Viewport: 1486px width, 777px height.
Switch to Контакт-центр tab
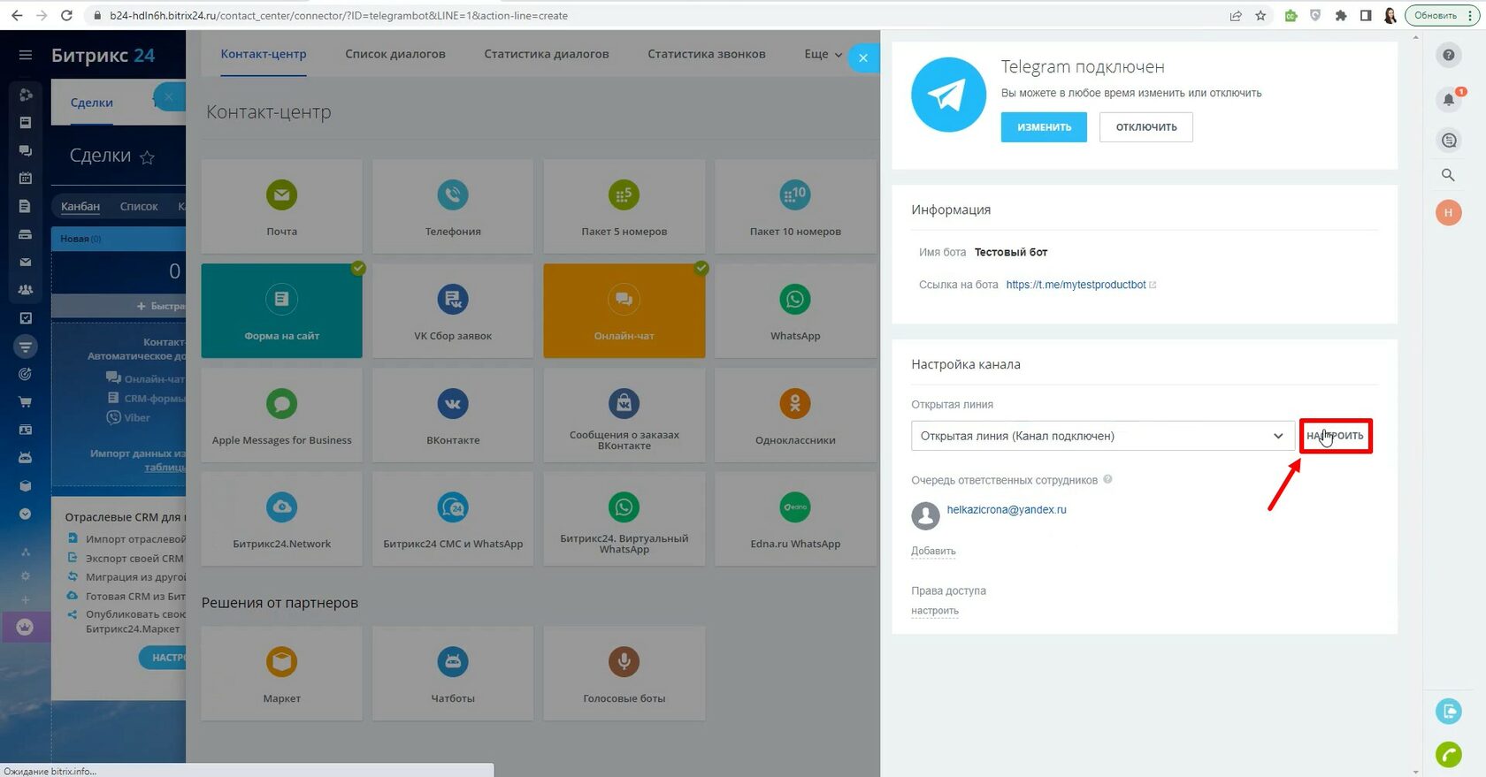264,54
